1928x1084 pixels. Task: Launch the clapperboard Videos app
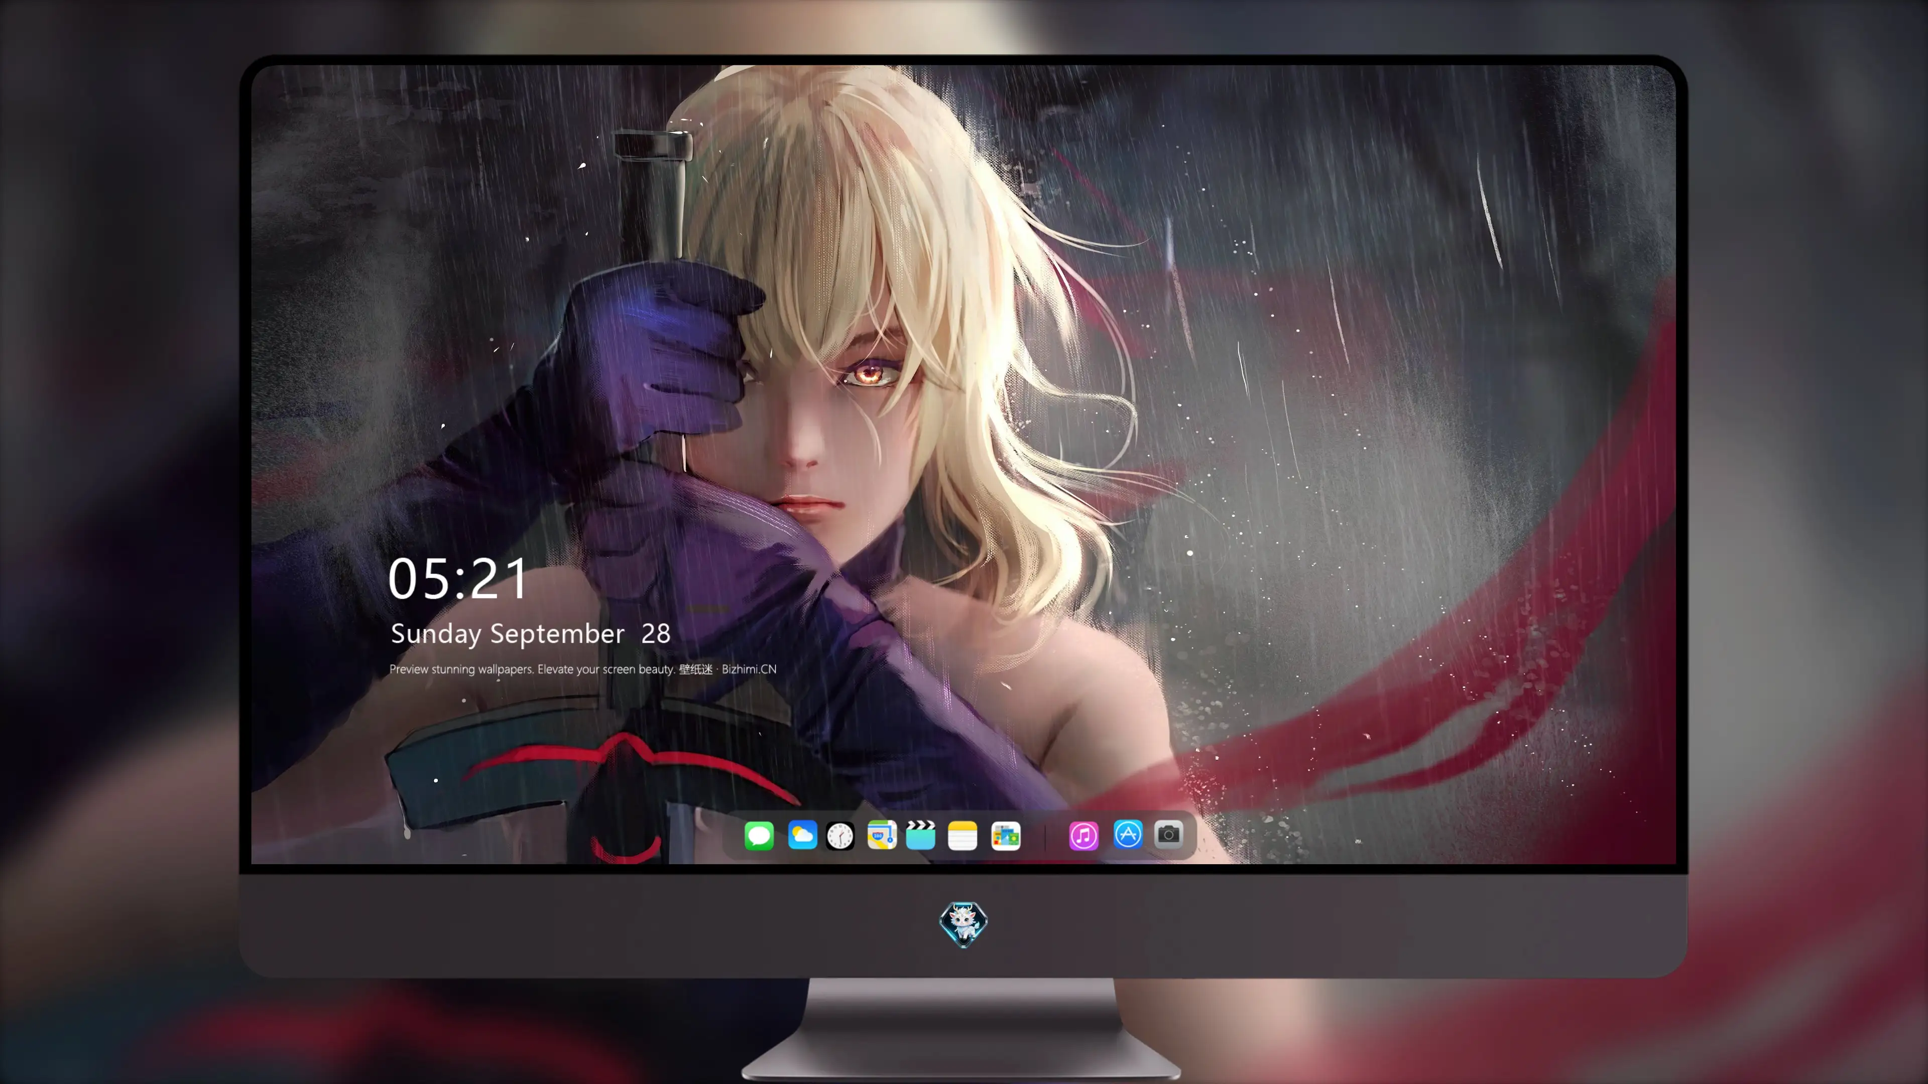point(921,835)
